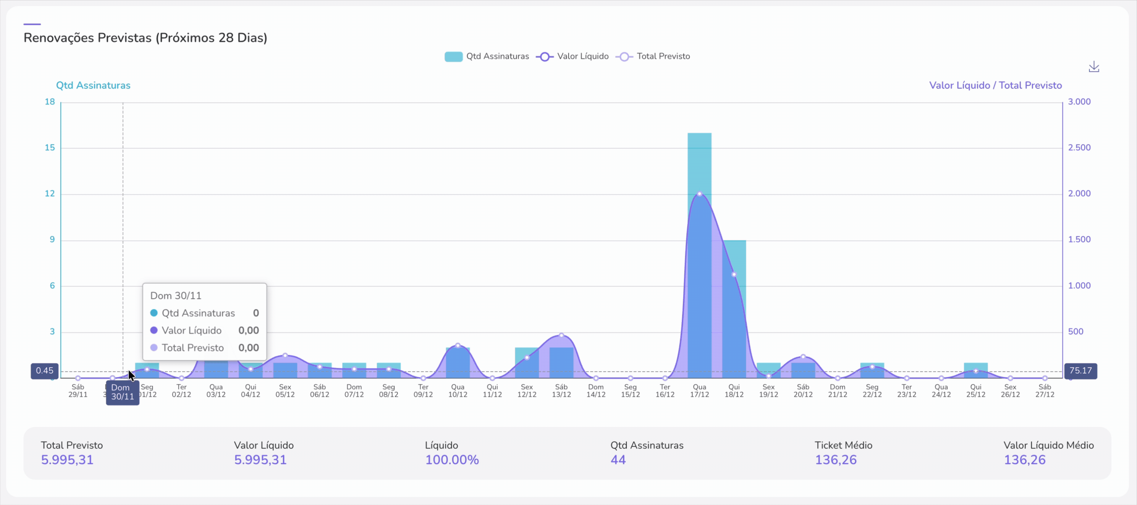Click the Total Previsto legend line marker
The height and width of the screenshot is (505, 1137).
(x=624, y=56)
